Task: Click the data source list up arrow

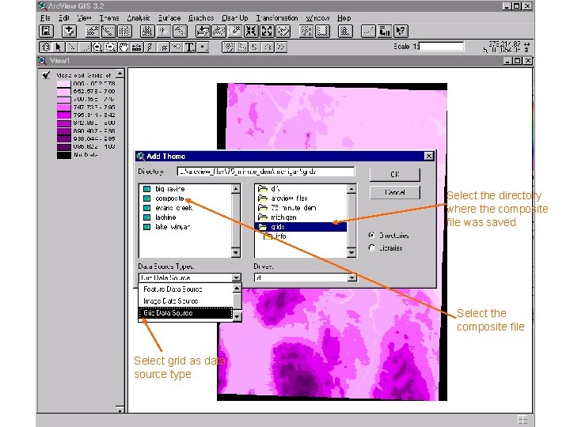Action: [237, 289]
